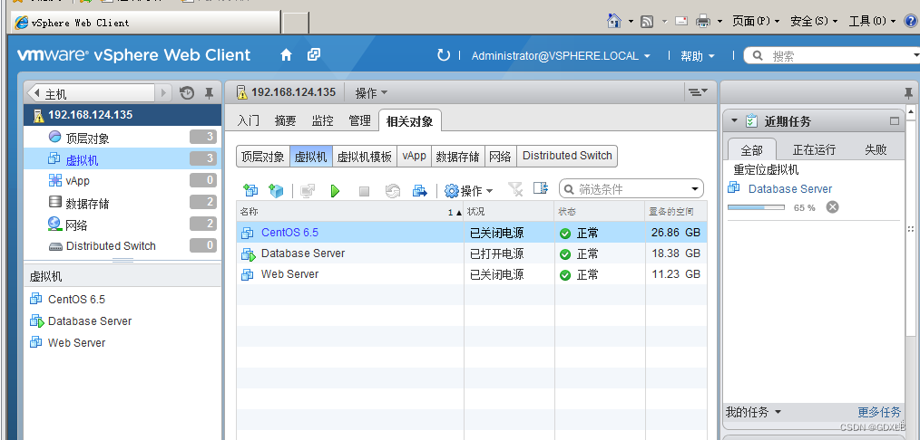Power on selected virtual machine
Image resolution: width=920 pixels, height=440 pixels.
(x=335, y=191)
